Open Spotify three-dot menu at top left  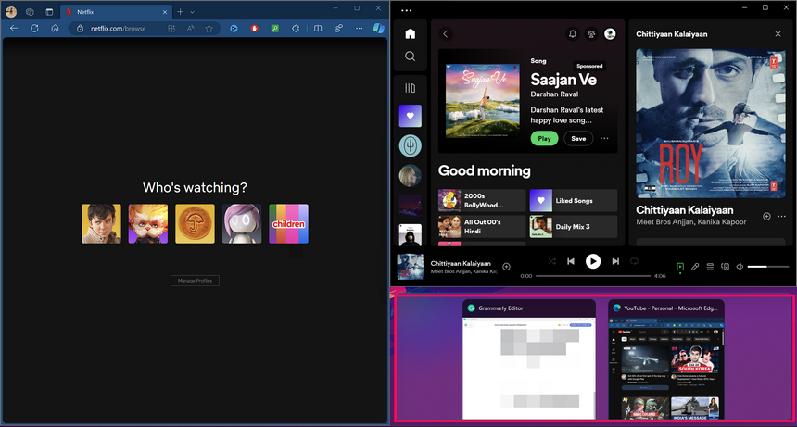tap(407, 10)
